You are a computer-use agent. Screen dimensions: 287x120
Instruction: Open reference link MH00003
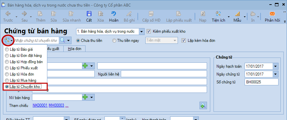(56, 105)
